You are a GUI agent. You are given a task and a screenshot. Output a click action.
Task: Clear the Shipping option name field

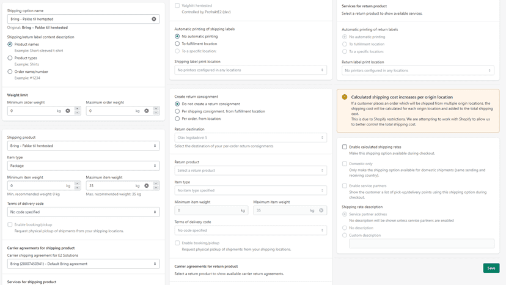pos(154,19)
